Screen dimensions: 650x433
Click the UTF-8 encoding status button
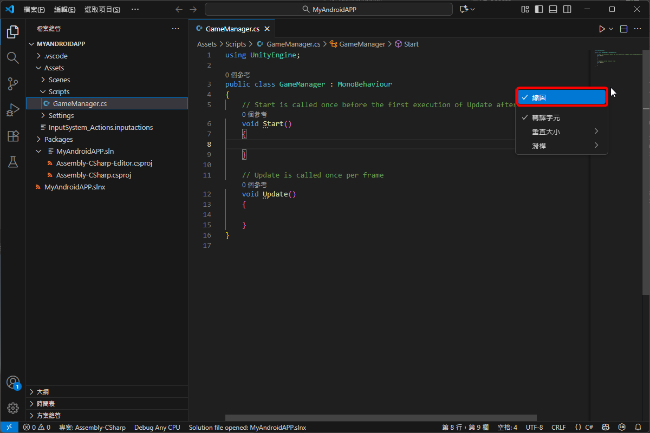coord(534,428)
